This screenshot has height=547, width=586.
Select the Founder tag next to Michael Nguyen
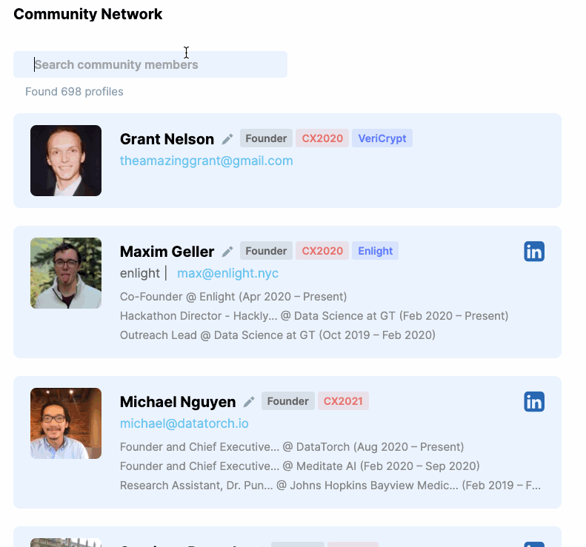287,401
